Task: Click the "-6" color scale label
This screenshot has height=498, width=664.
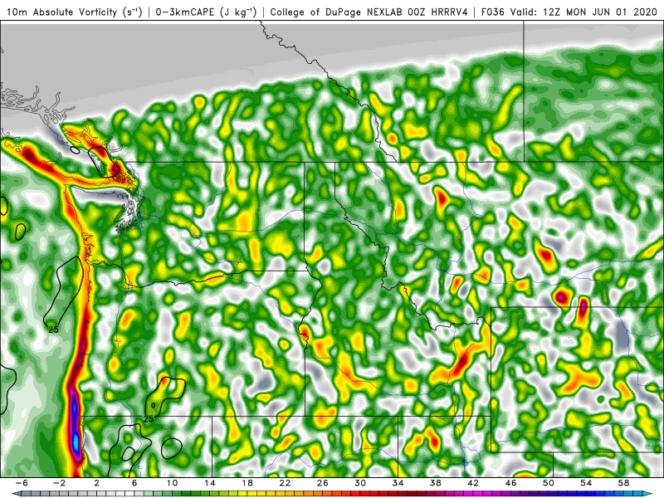Action: (22, 483)
